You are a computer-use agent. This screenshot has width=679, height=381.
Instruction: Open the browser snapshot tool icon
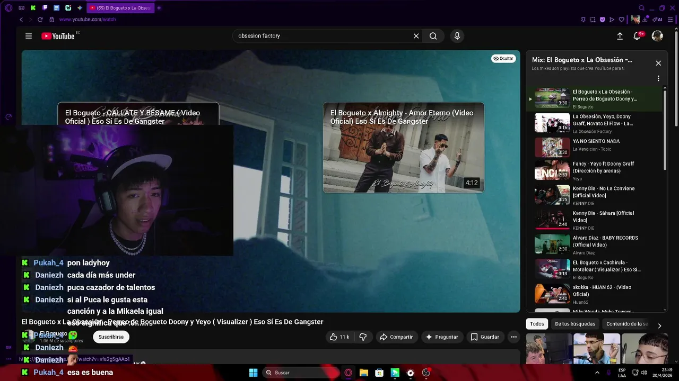click(593, 20)
